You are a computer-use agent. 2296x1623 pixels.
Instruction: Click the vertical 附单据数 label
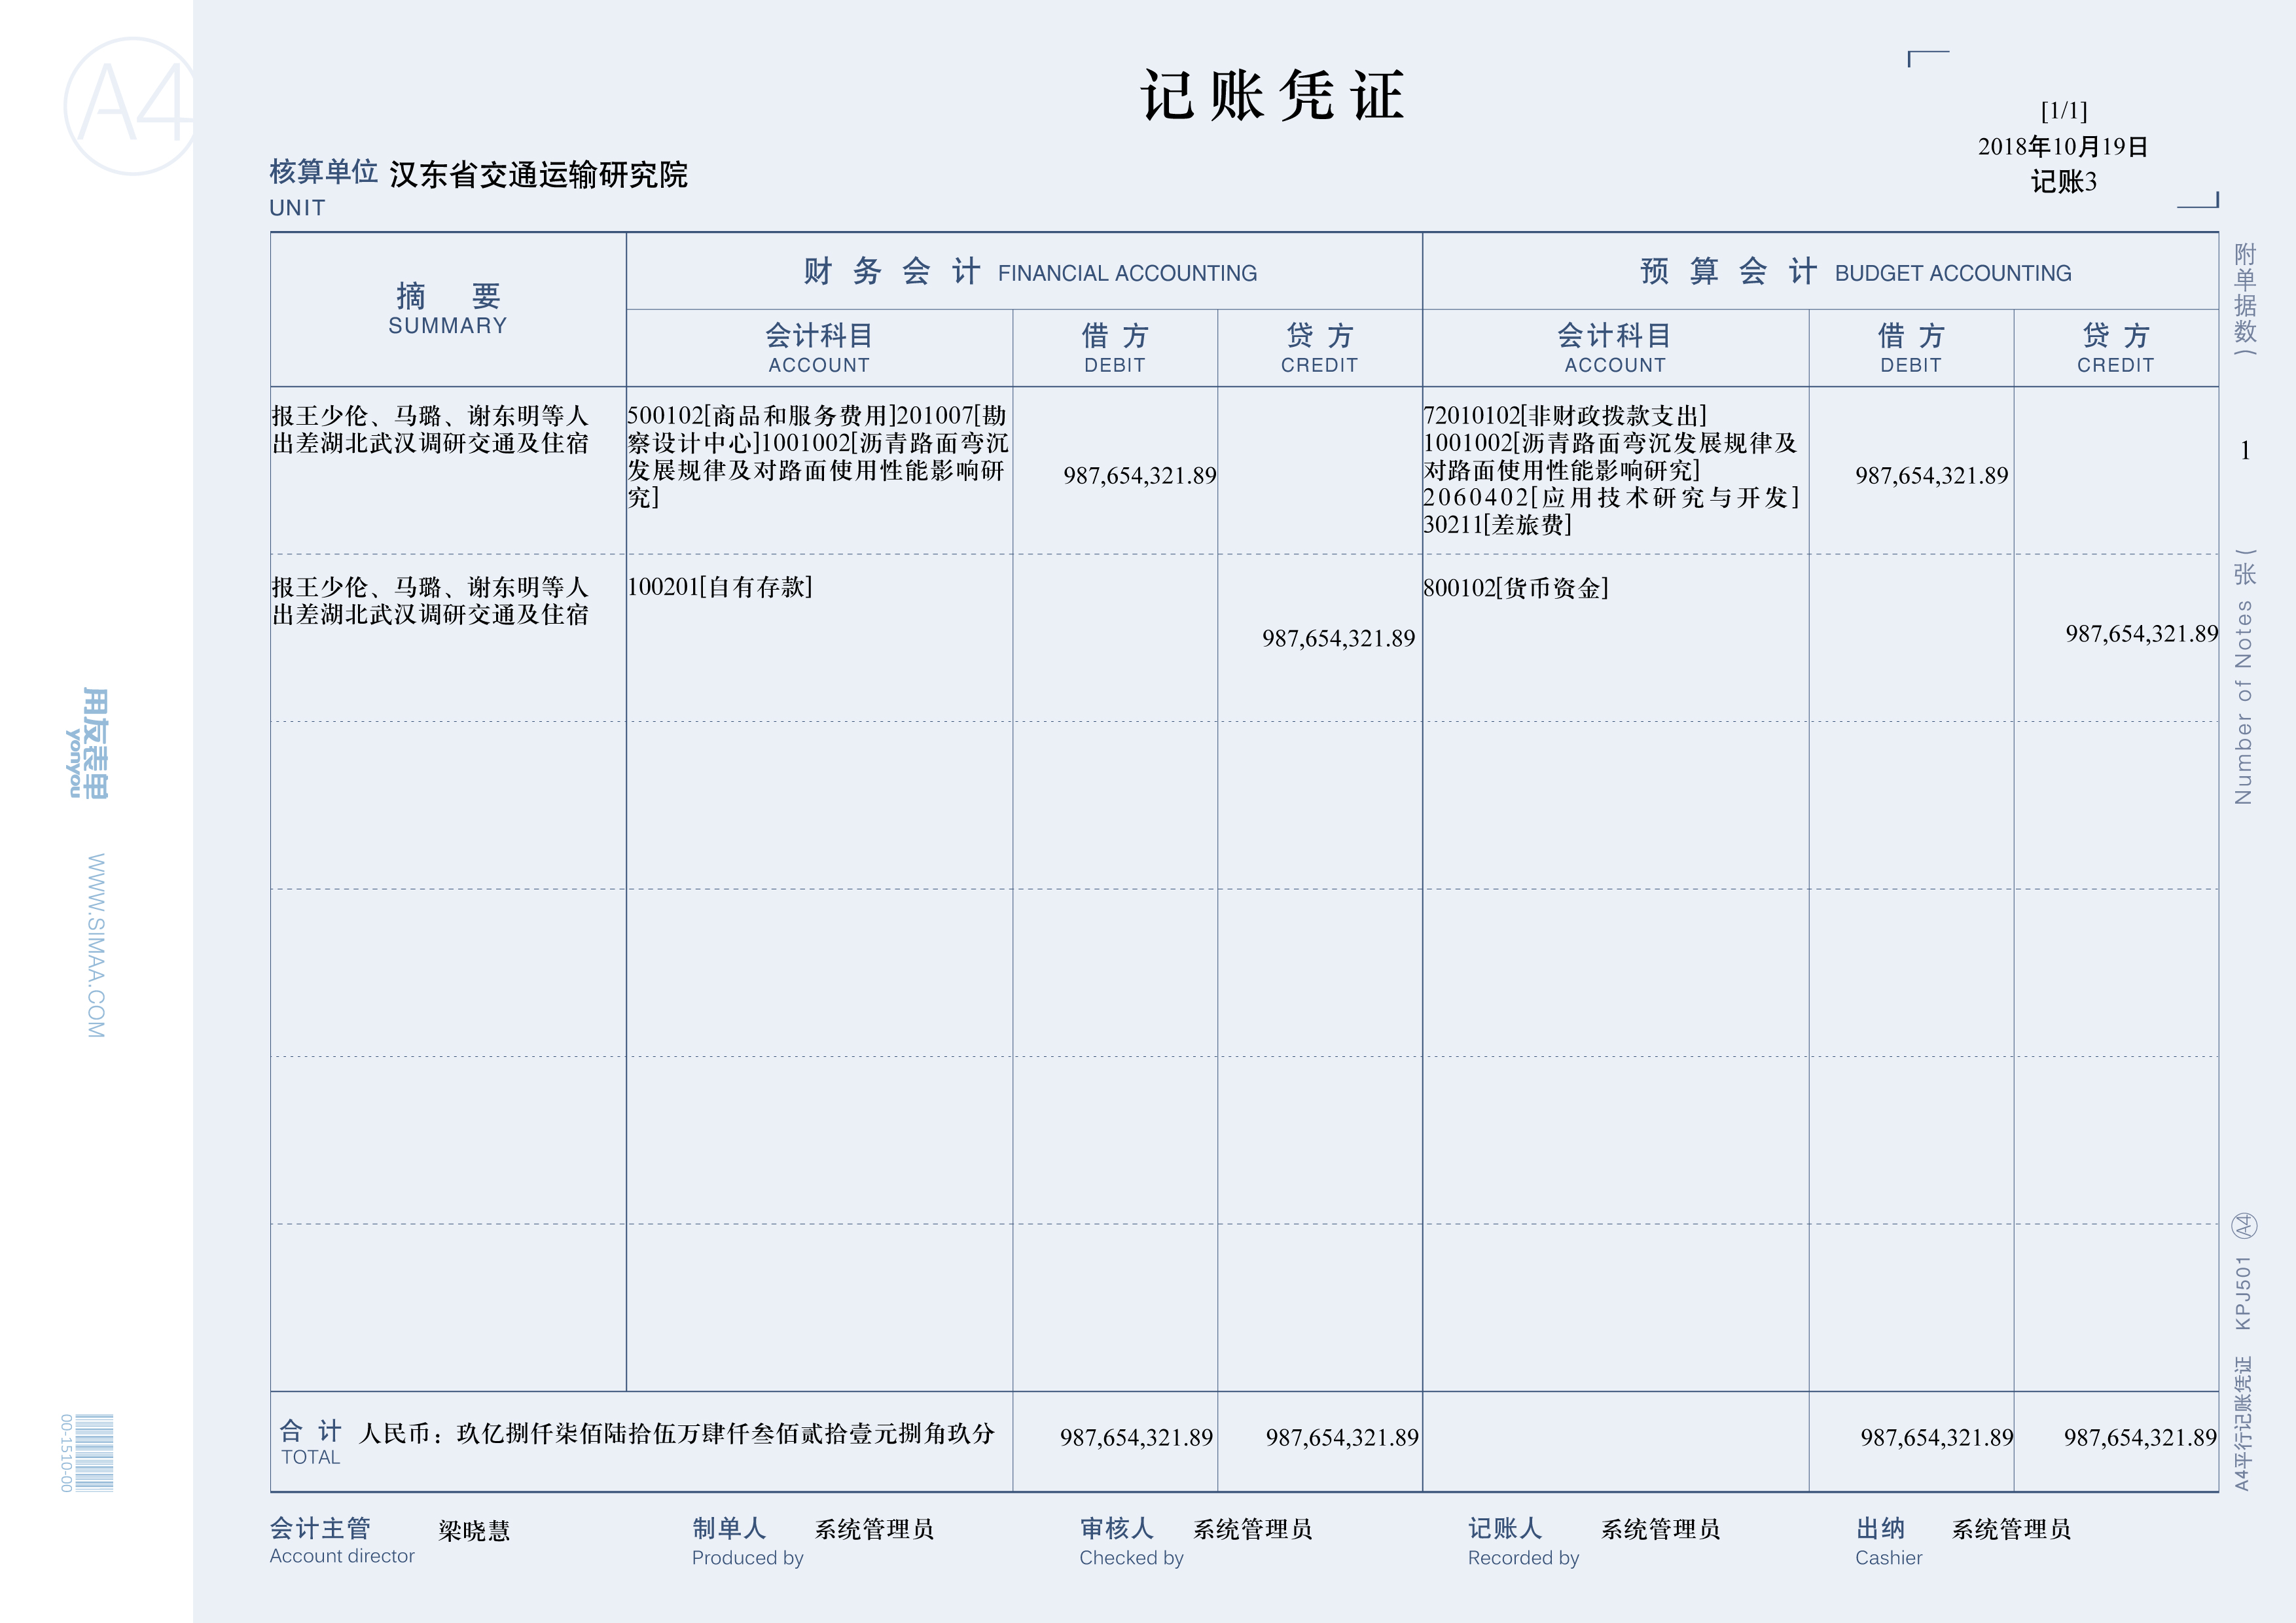(2245, 299)
